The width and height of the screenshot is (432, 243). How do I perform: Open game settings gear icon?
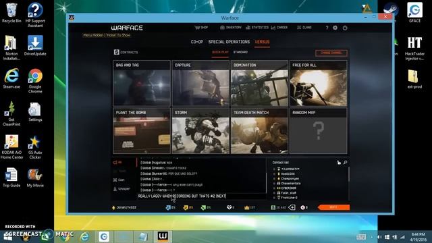335,28
